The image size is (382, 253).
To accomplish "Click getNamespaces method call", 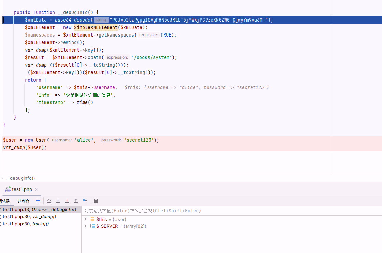I will click(116, 35).
